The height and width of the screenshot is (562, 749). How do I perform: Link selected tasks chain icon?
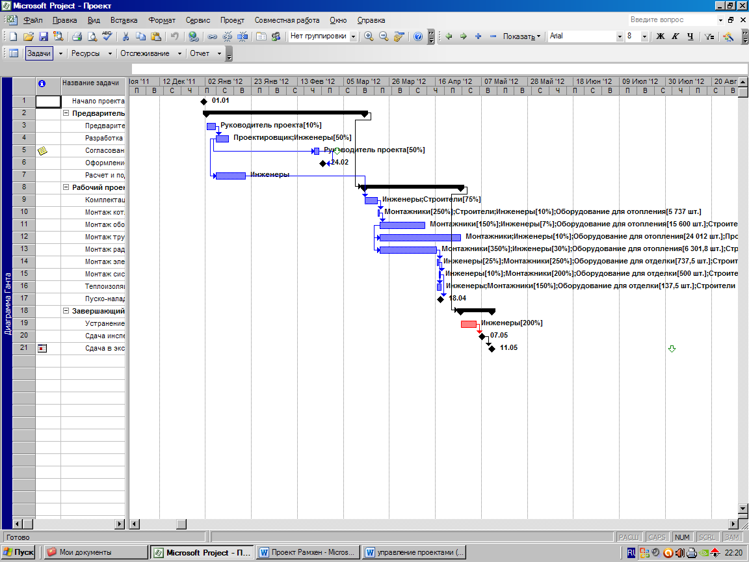(212, 36)
